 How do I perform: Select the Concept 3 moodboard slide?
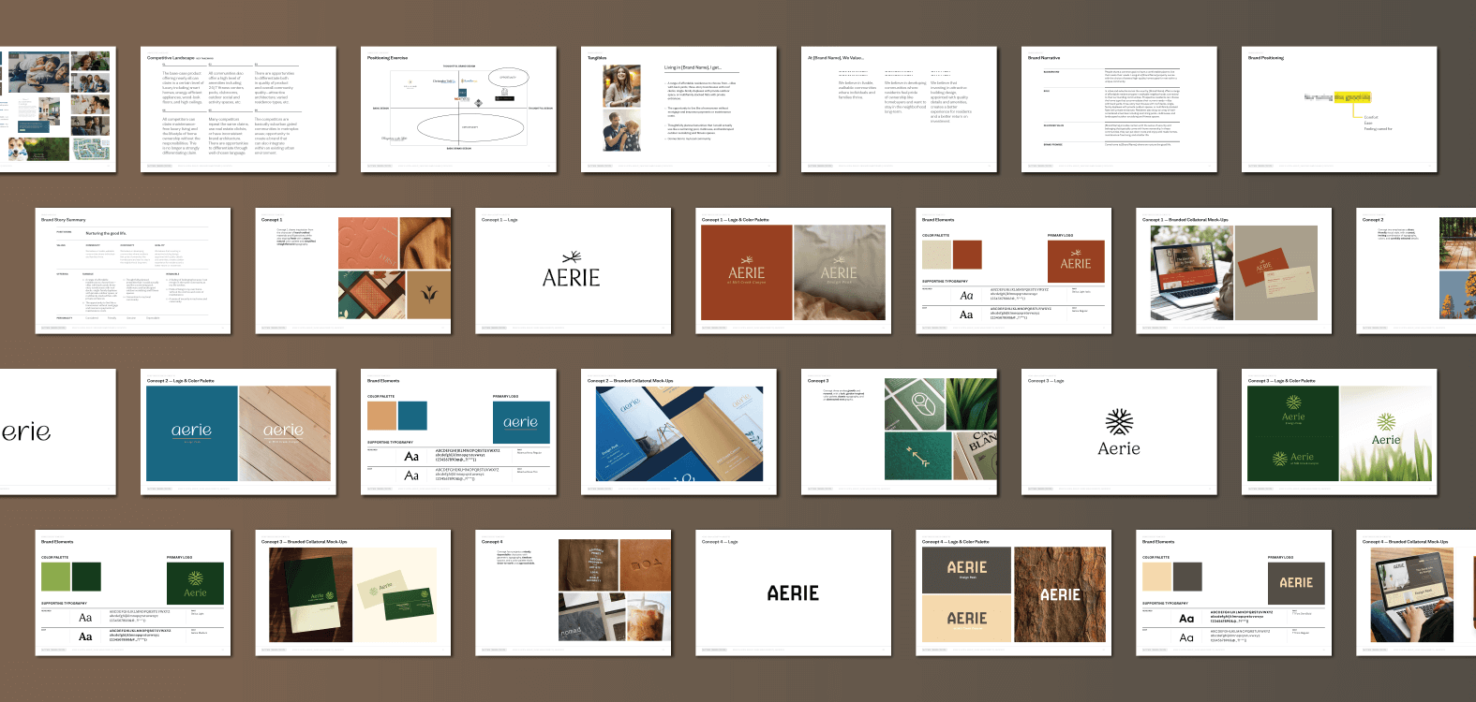[899, 431]
